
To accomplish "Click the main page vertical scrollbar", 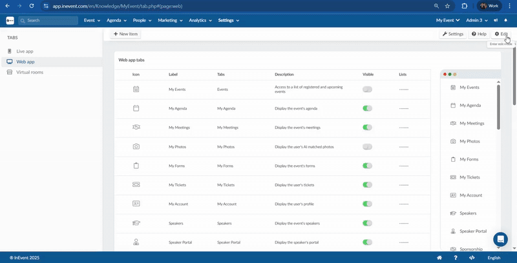I will click(x=514, y=76).
